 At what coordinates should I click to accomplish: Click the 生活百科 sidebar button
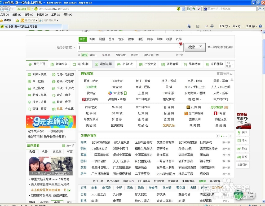[x=242, y=165]
